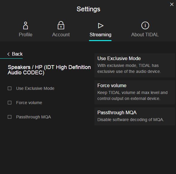This screenshot has width=176, height=174.
Task: Click the Profile person icon
Action: 25,26
